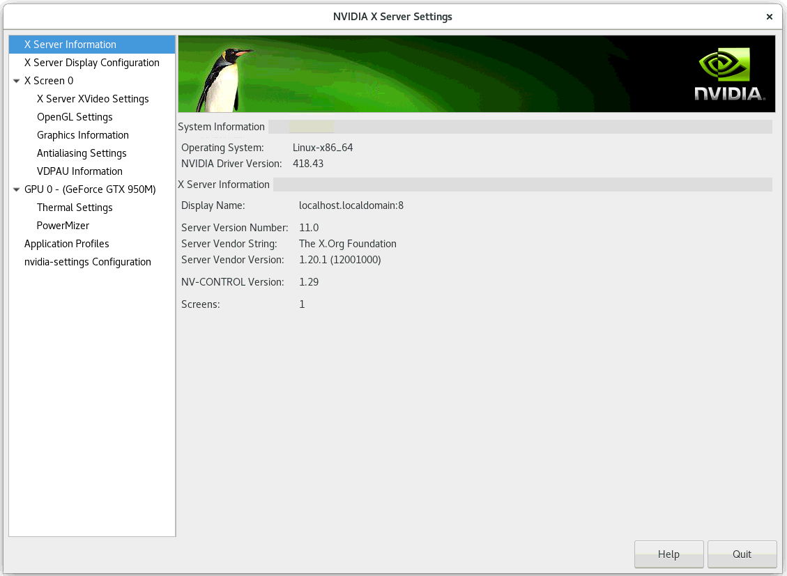
Task: Open PowerMizer settings
Action: tap(63, 226)
